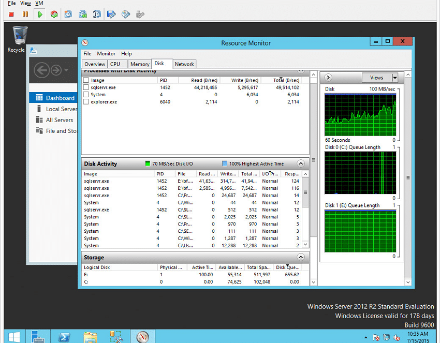440x343 pixels.
Task: Tick the Image header checkbox to select all
Action: pos(86,80)
